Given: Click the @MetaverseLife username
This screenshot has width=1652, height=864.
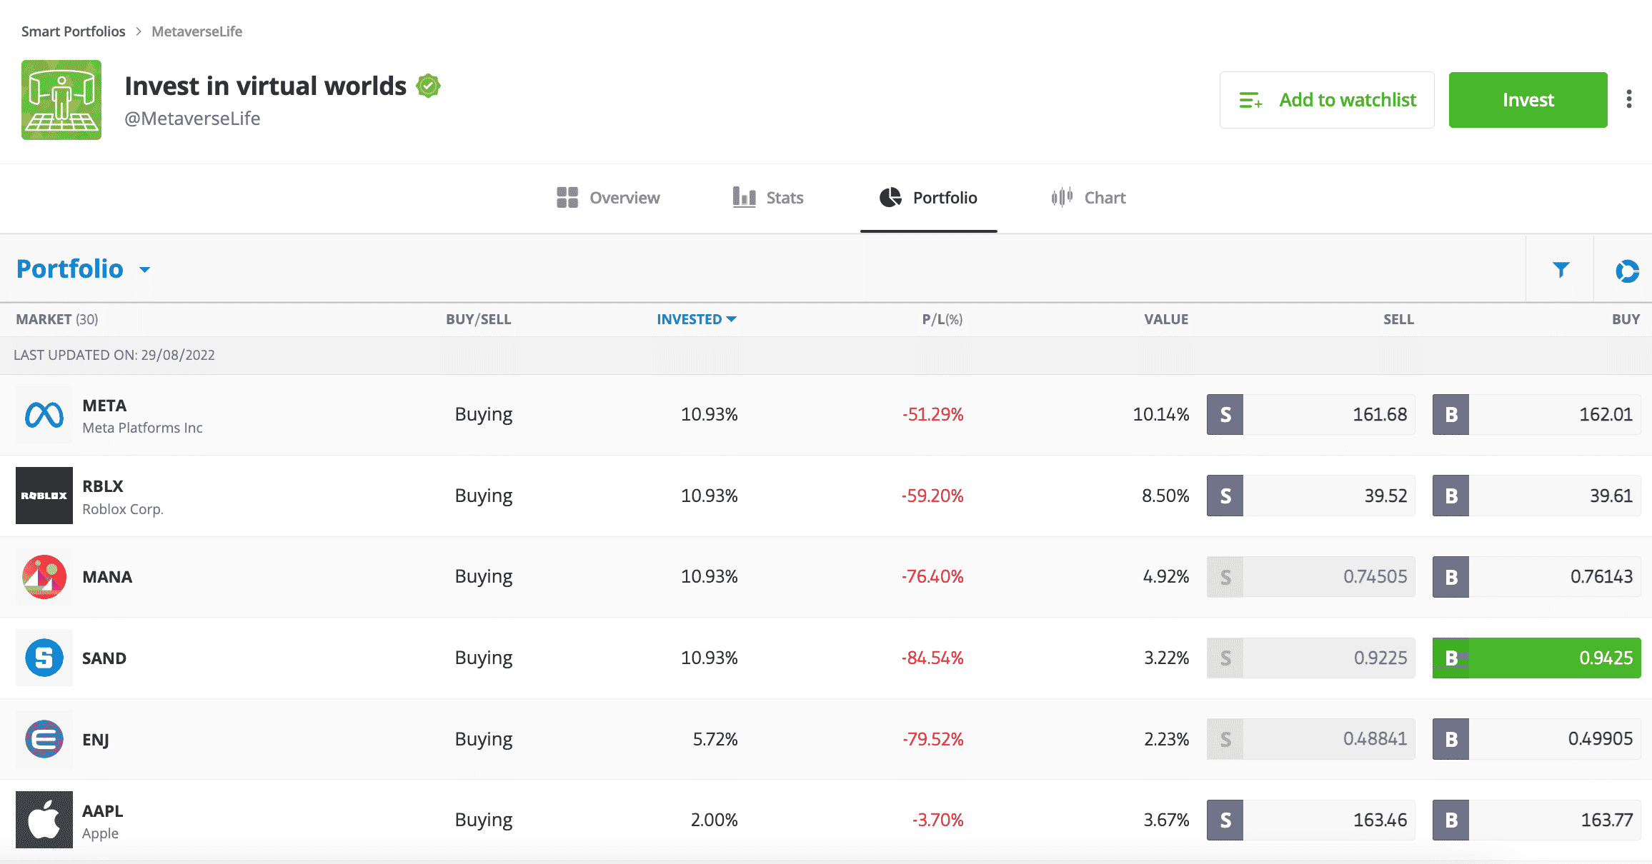Looking at the screenshot, I should [192, 119].
